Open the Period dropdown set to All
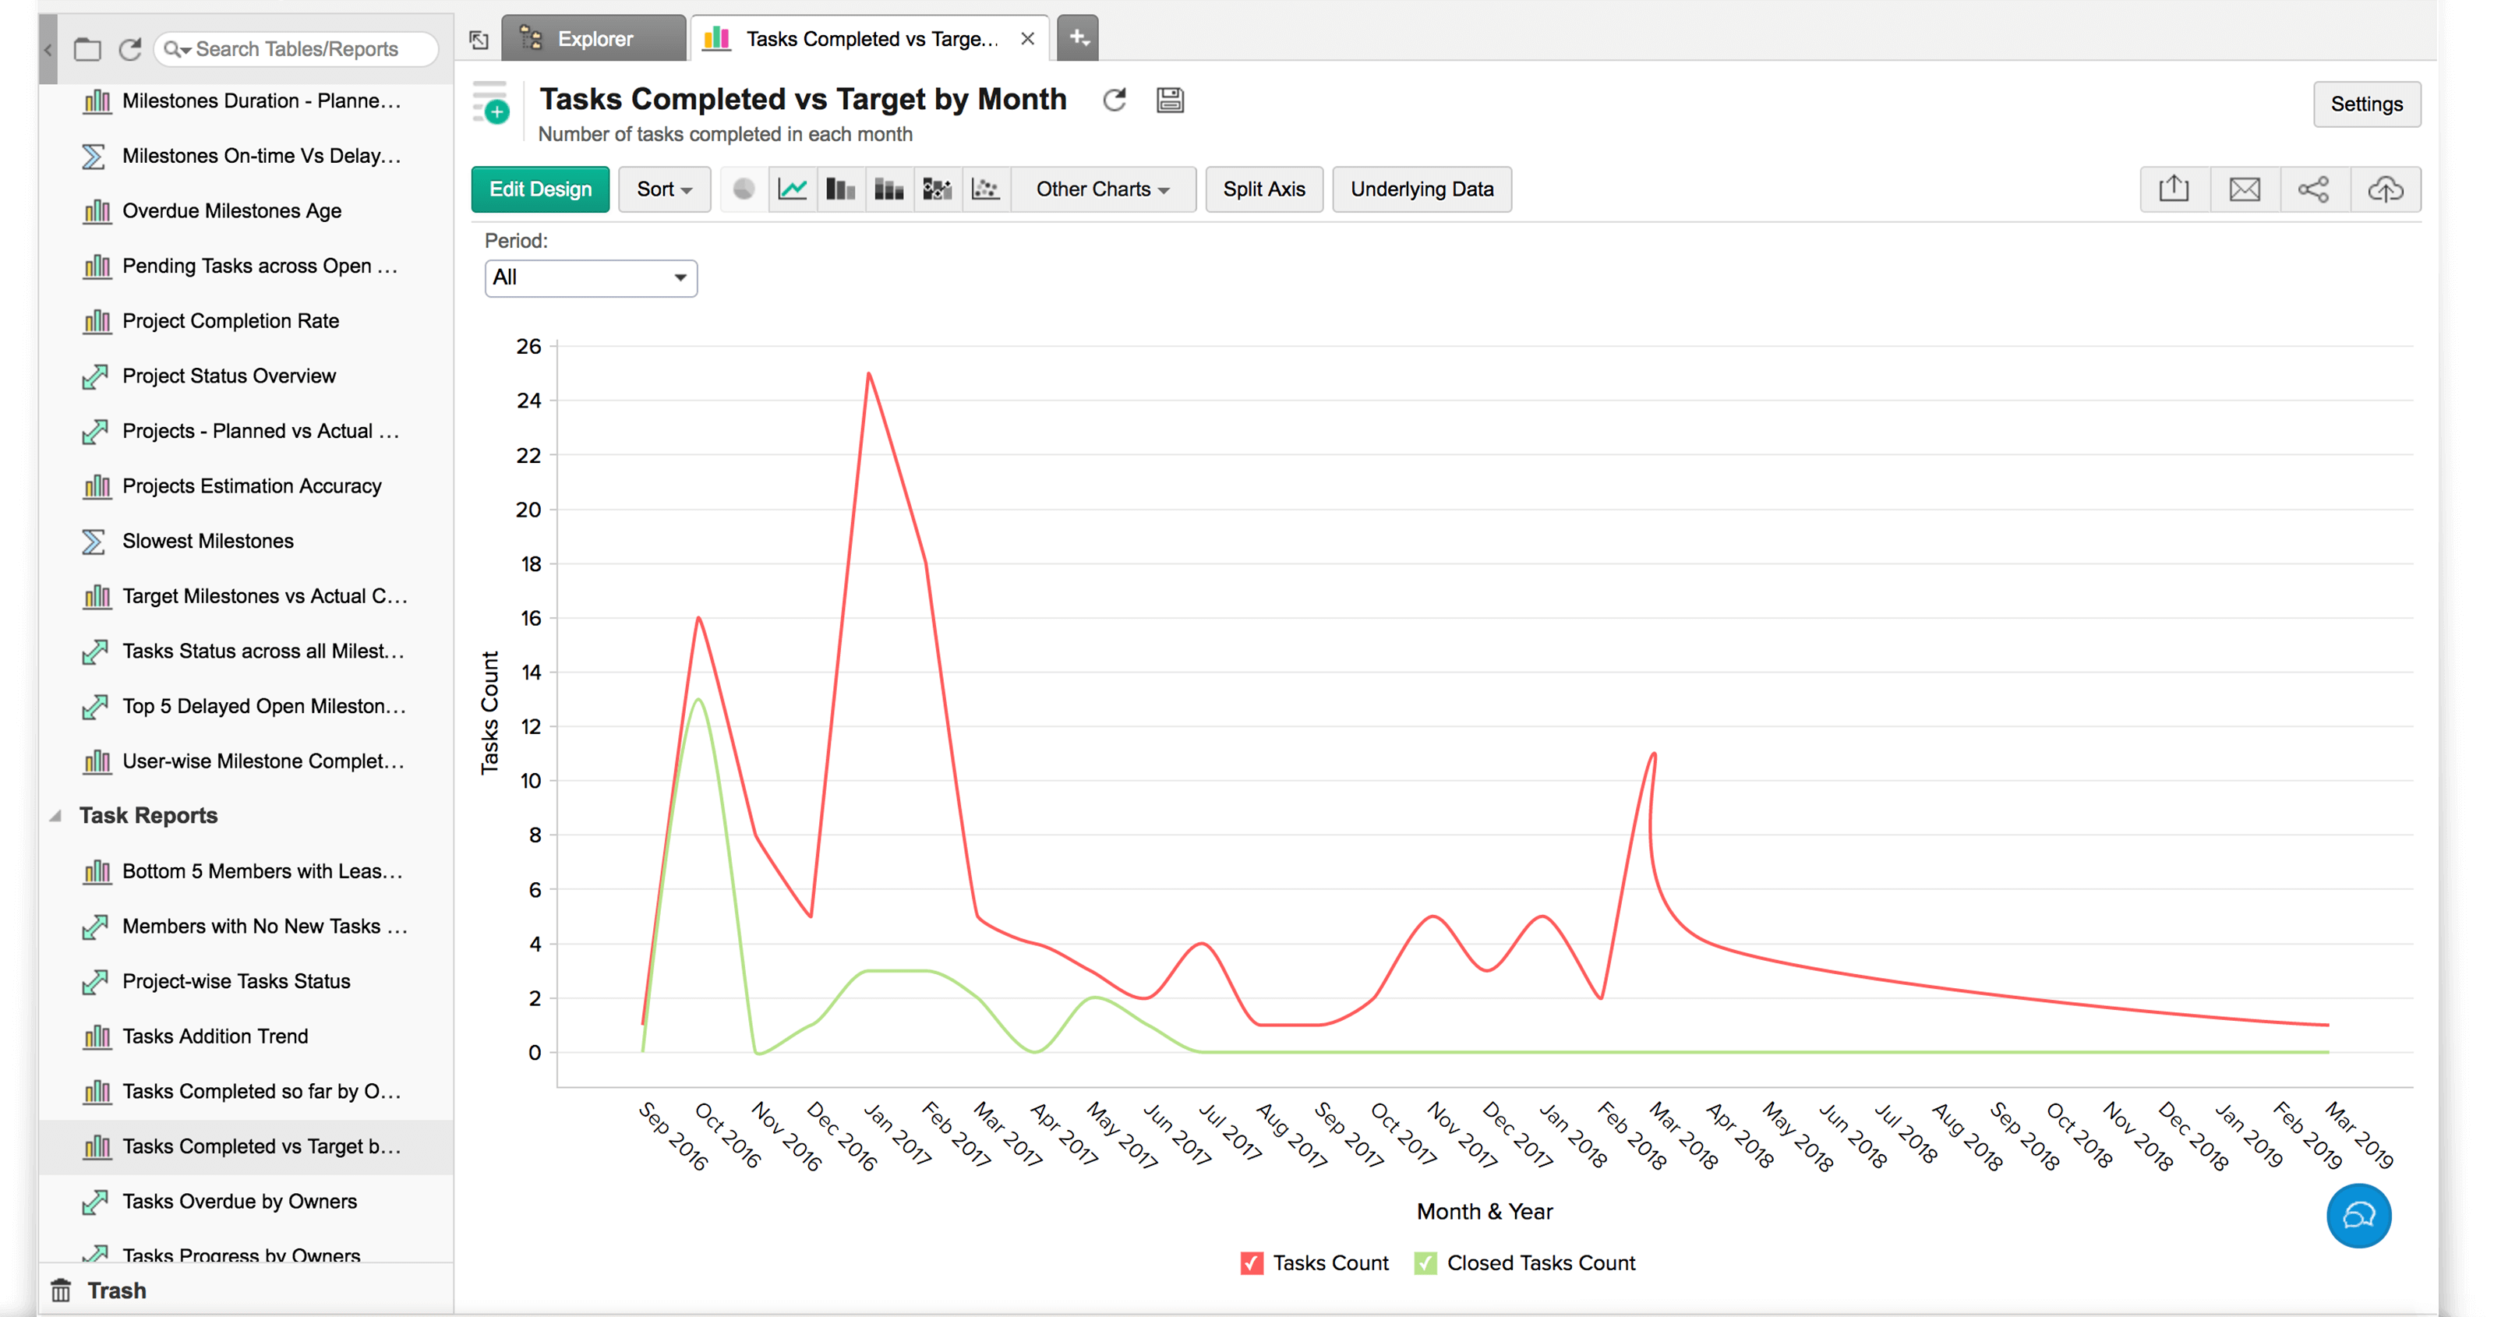Image resolution: width=2494 pixels, height=1317 pixels. 591,278
